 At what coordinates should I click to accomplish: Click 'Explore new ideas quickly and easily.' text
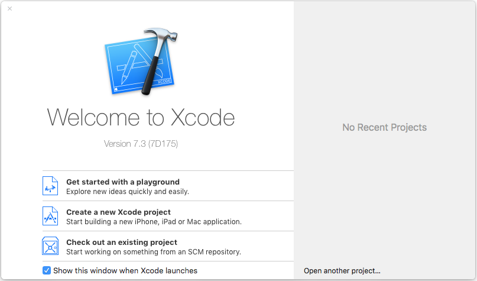pyautogui.click(x=128, y=192)
